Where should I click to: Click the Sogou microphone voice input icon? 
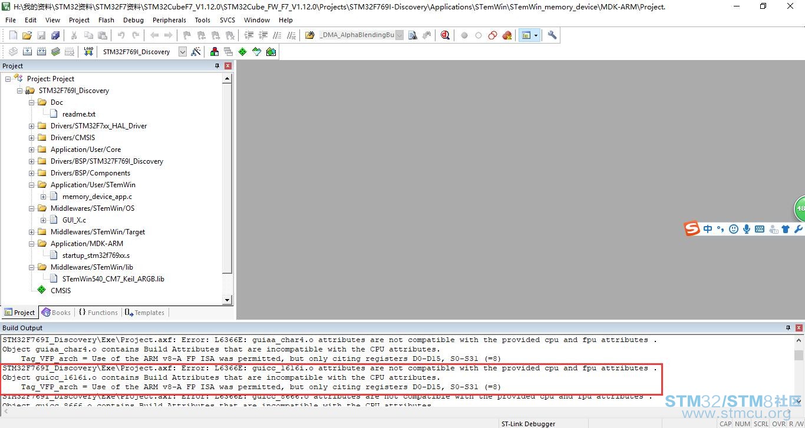(x=746, y=229)
